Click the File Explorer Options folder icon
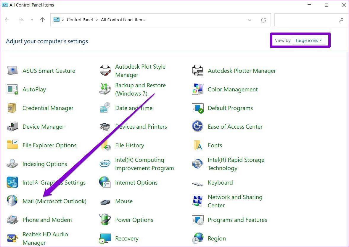The width and height of the screenshot is (349, 247). 12,145
